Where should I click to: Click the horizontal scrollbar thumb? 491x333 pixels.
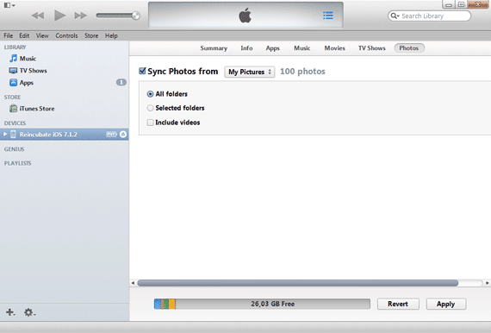click(x=298, y=283)
